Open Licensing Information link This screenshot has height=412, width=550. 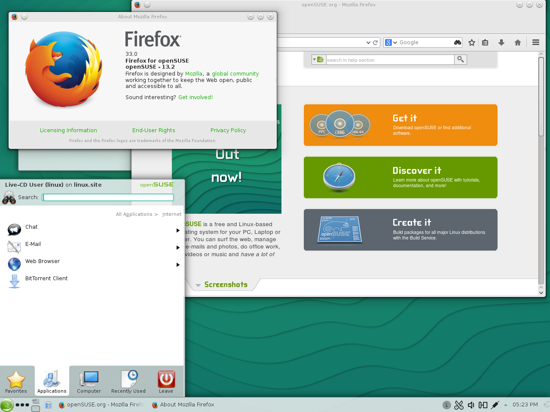(68, 130)
